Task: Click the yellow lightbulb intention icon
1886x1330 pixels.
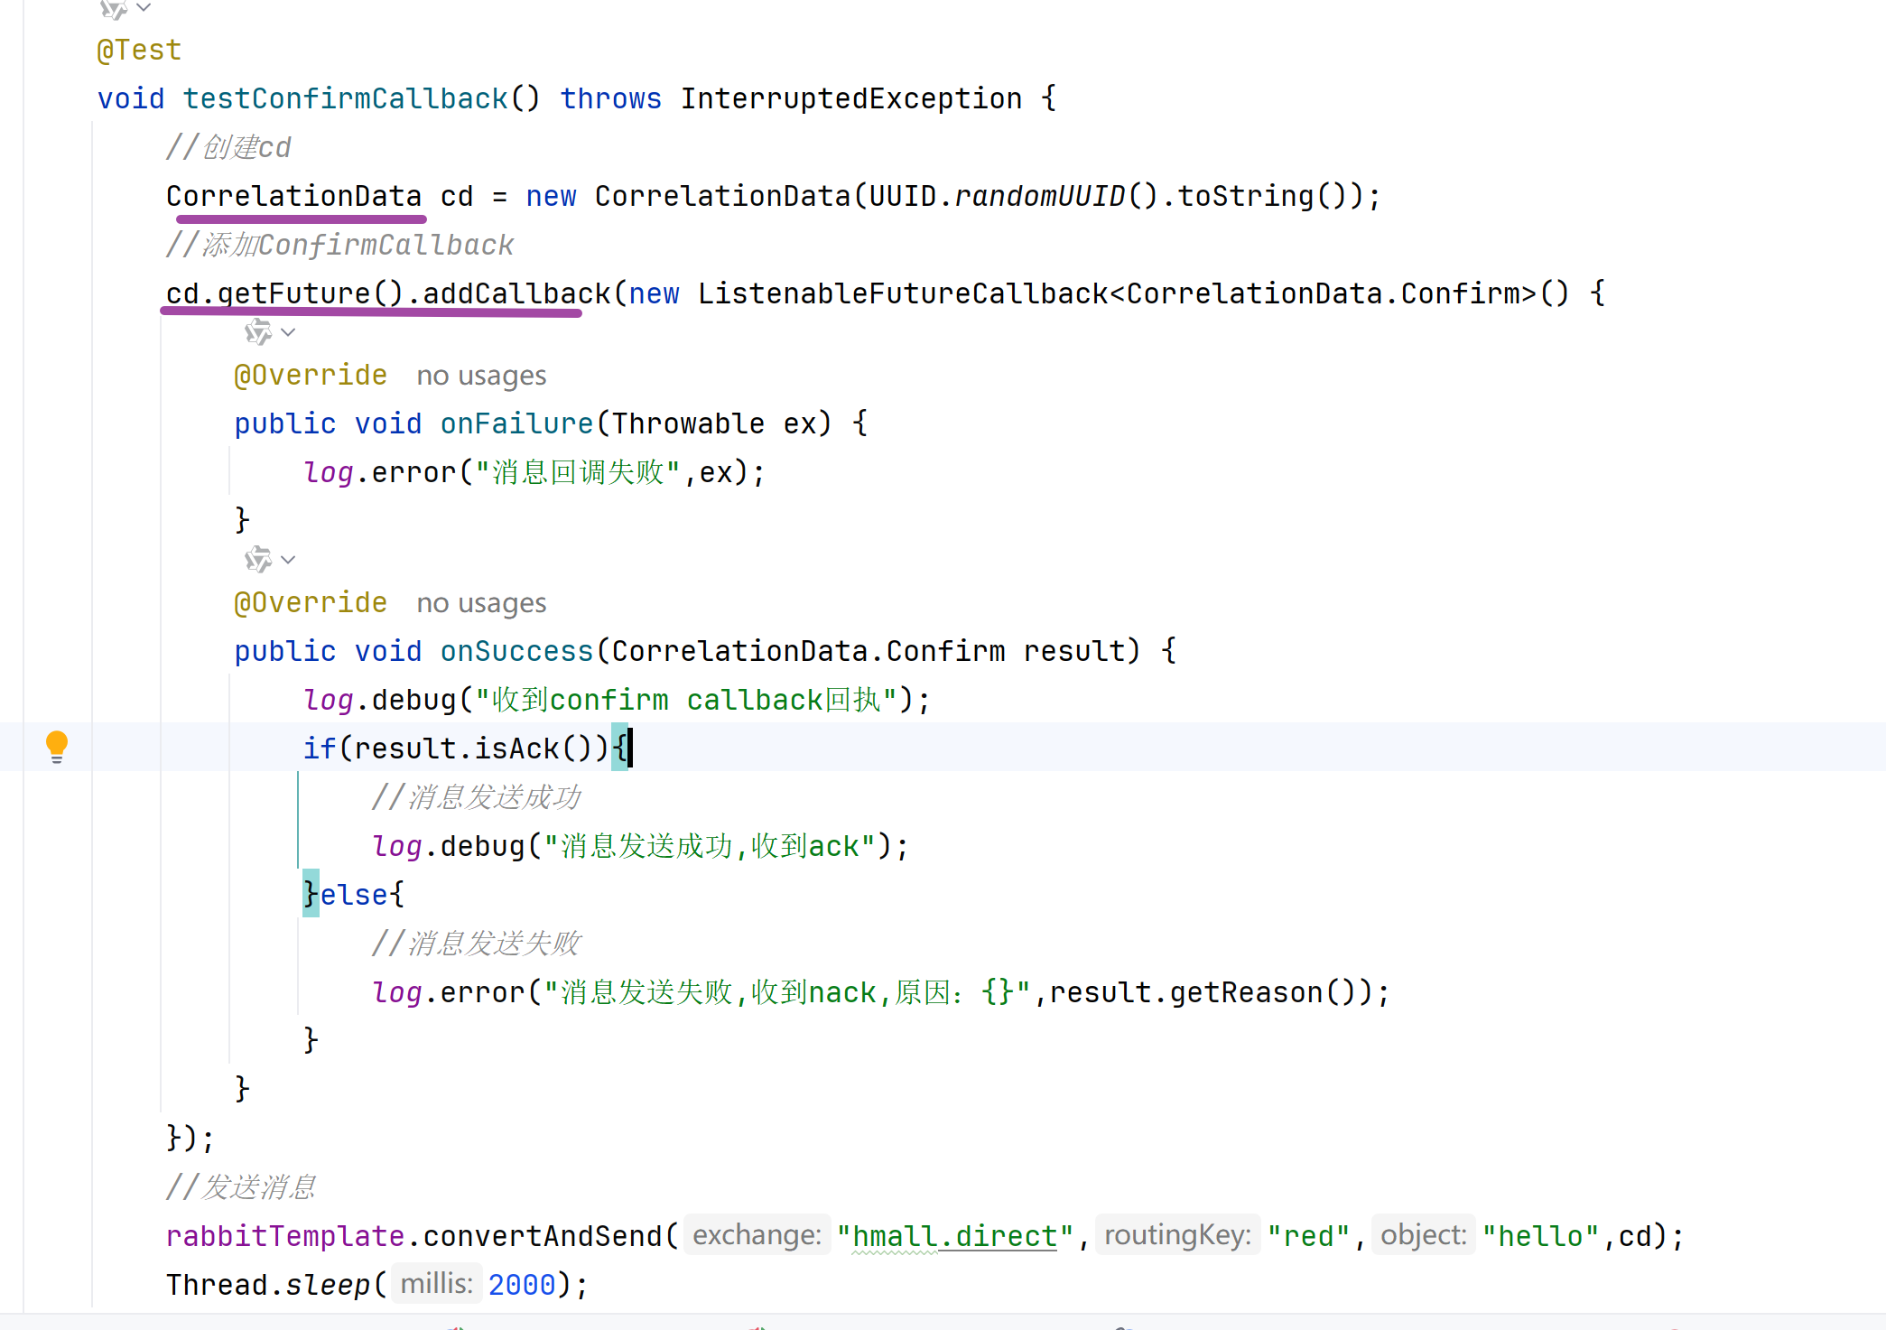Action: (x=56, y=746)
